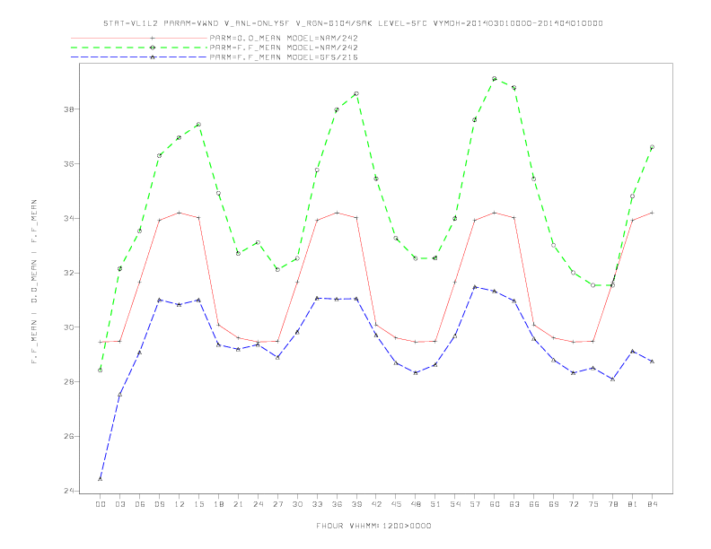Click the y-axis tick label 34
Image resolution: width=711 pixels, height=549 pixels.
point(68,218)
